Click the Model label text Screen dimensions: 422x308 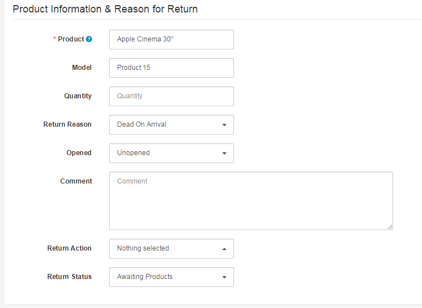pyautogui.click(x=82, y=68)
